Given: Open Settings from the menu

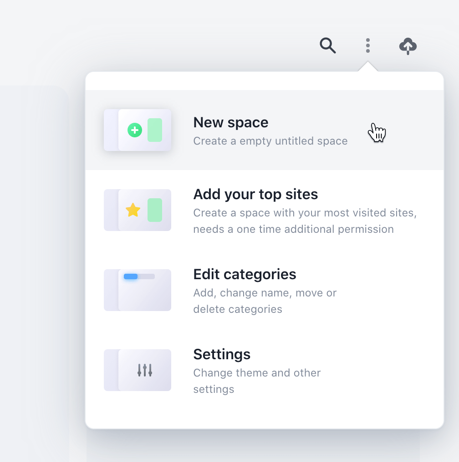Looking at the screenshot, I should click(x=264, y=370).
